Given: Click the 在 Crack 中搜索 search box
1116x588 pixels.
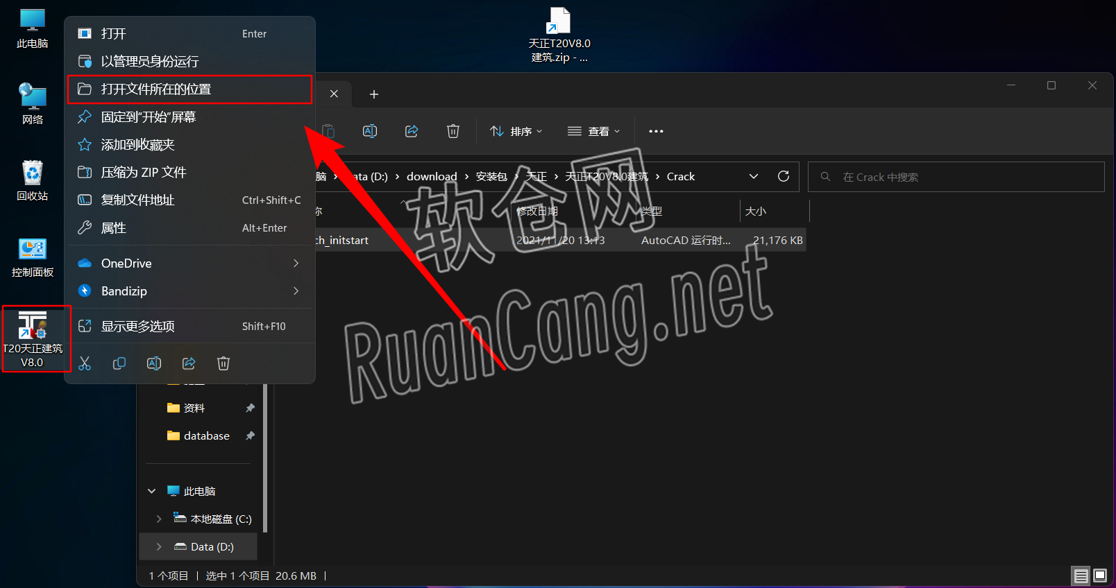Looking at the screenshot, I should coord(956,177).
